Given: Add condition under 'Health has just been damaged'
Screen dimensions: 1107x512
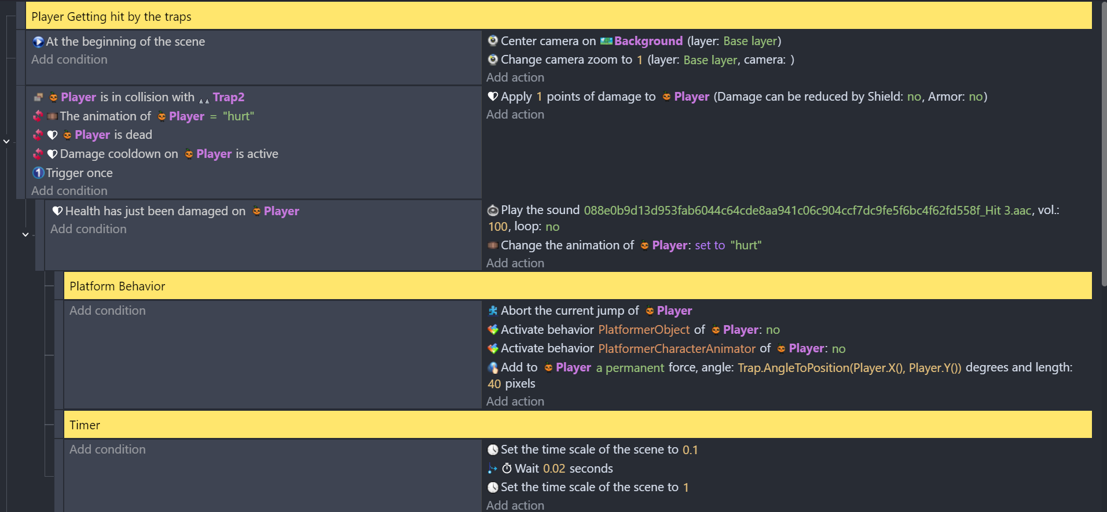Looking at the screenshot, I should (89, 229).
